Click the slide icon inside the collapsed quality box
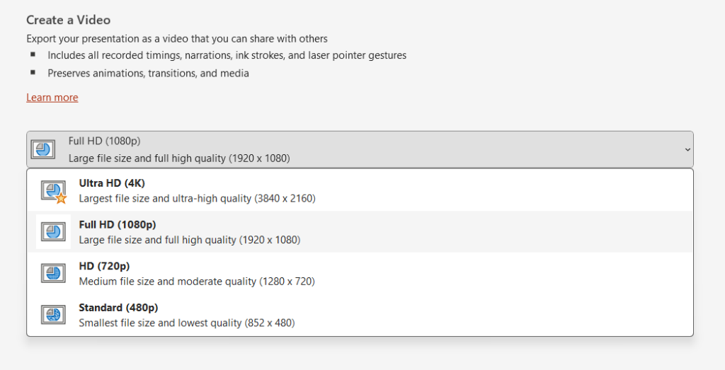 point(43,149)
